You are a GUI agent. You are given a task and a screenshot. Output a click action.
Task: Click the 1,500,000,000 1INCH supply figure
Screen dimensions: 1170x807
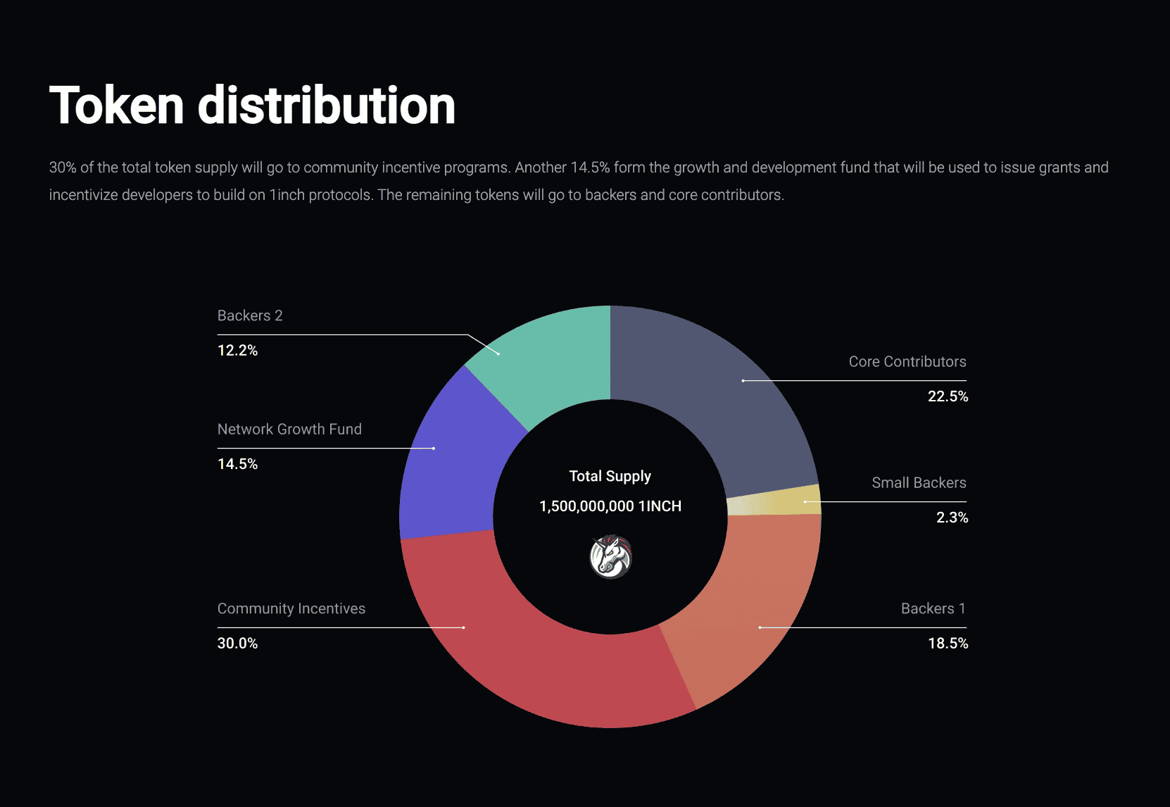[610, 506]
